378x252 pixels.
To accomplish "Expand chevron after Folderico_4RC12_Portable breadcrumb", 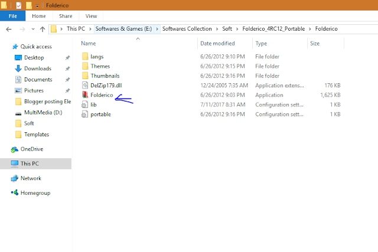I will 310,29.
